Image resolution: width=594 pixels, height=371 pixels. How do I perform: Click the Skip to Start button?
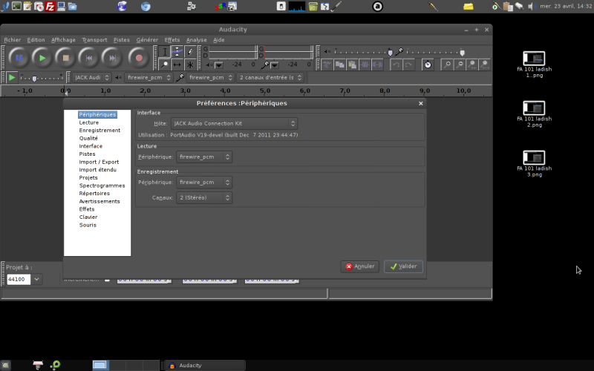coord(89,57)
